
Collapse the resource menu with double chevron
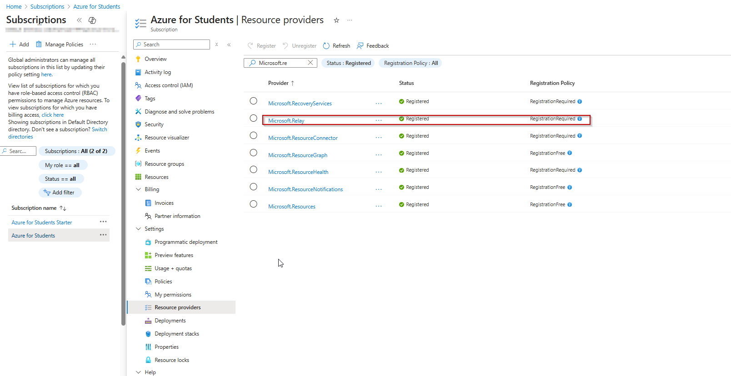pos(229,45)
